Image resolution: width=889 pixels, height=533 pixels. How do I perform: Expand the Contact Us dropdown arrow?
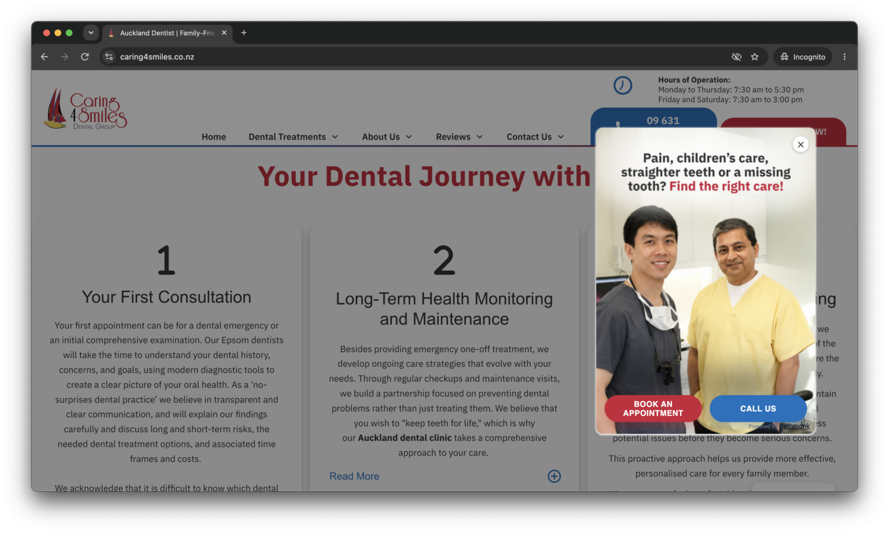pos(560,137)
